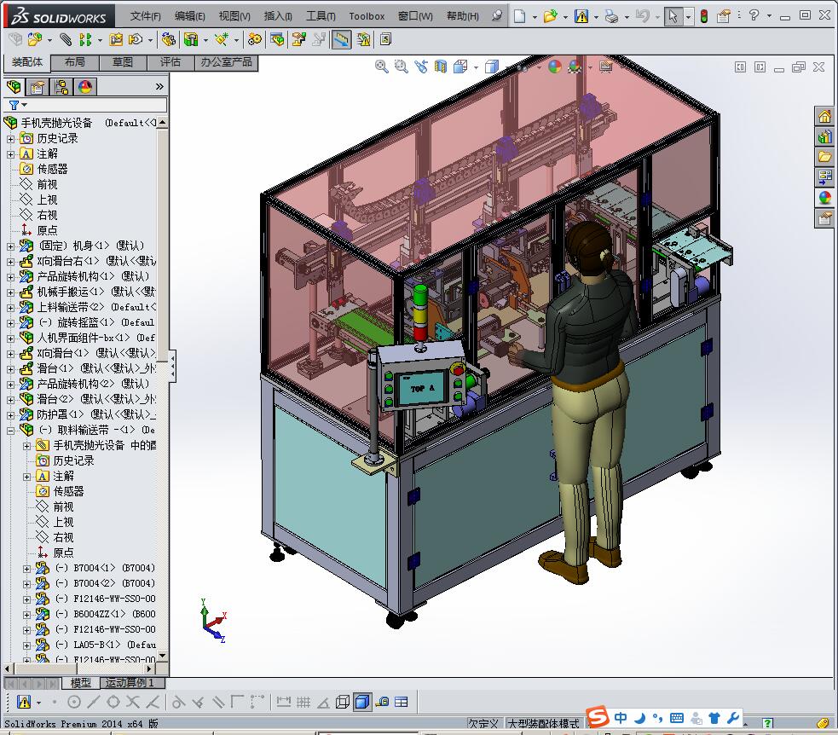
Task: Expand FeatureManager tabs double chevron
Action: 159,87
